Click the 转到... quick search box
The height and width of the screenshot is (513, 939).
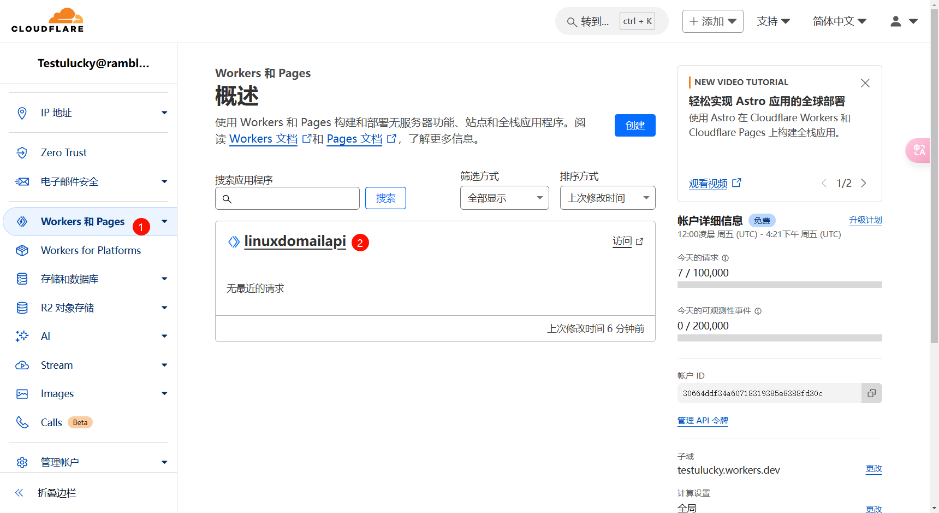point(611,21)
